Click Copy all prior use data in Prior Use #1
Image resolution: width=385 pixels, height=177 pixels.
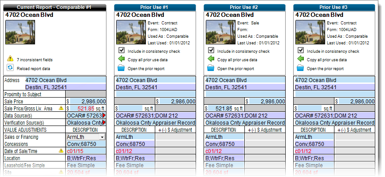click(148, 59)
